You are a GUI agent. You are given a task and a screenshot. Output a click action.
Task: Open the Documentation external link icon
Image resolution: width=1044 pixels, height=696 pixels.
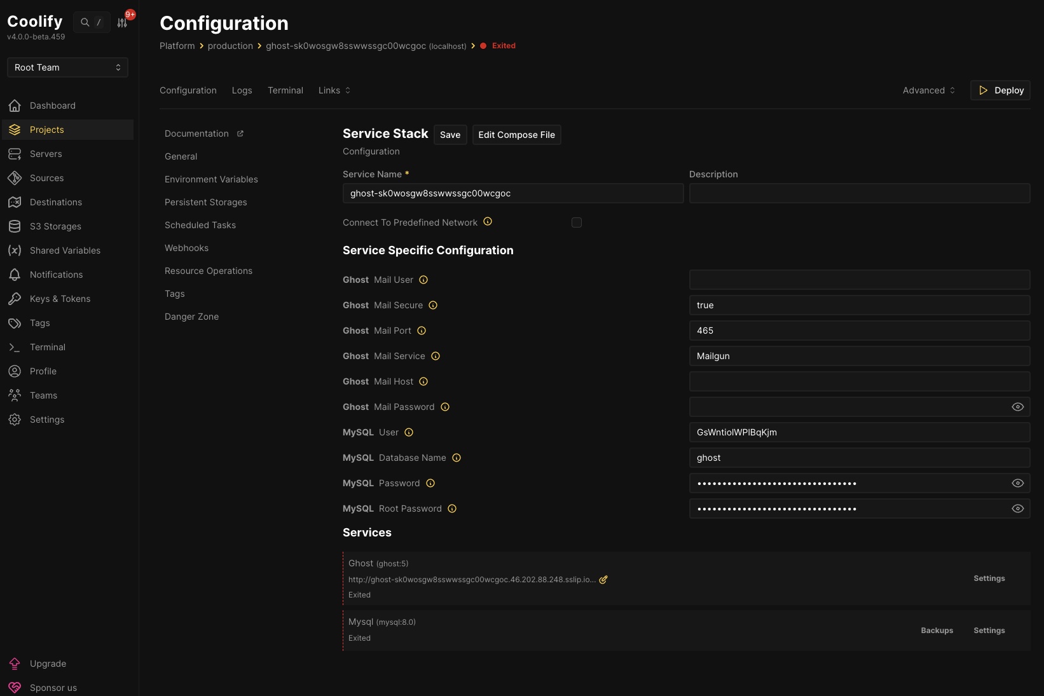(x=240, y=133)
